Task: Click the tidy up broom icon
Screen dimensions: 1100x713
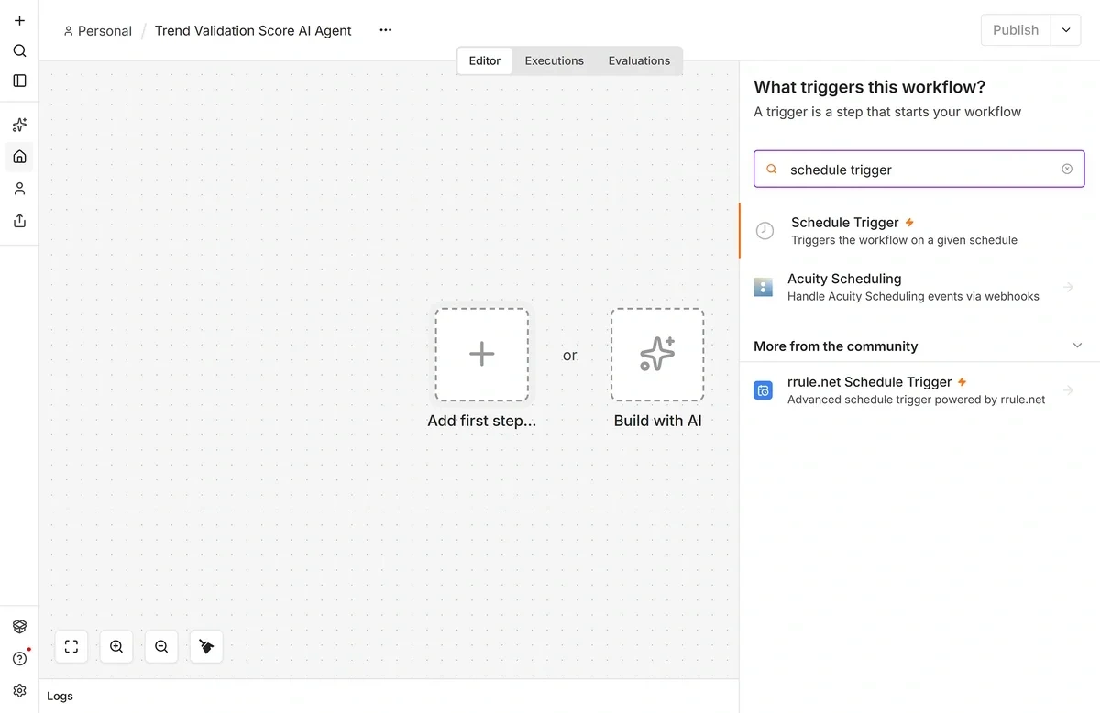Action: (x=206, y=646)
